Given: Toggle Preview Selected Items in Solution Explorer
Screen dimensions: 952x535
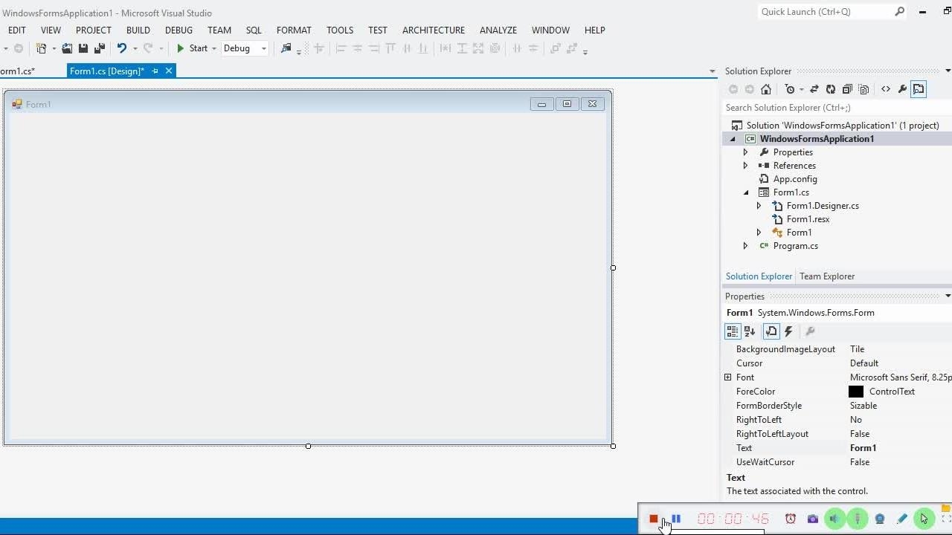Looking at the screenshot, I should [x=919, y=89].
